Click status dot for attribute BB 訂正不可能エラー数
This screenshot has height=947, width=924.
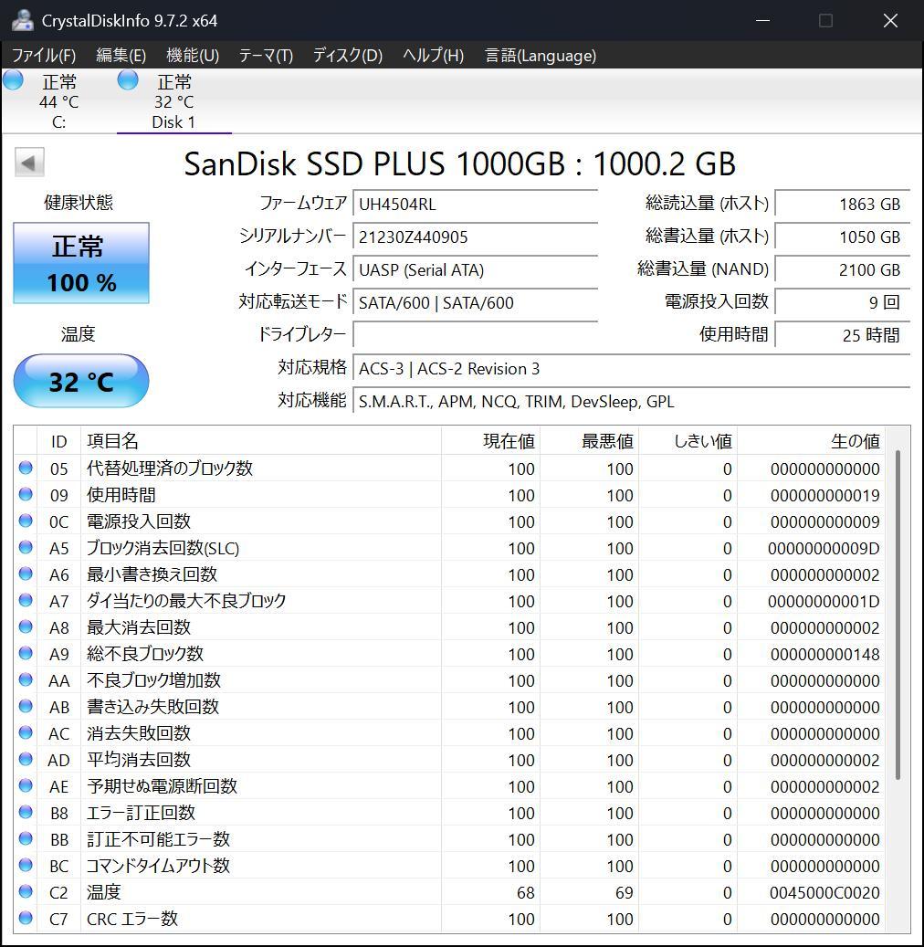[26, 839]
